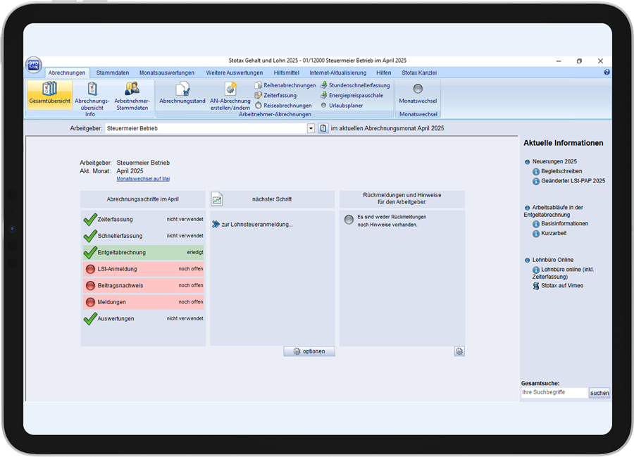
Task: Click the employer info icon beside the dropdown
Action: pyautogui.click(x=323, y=128)
